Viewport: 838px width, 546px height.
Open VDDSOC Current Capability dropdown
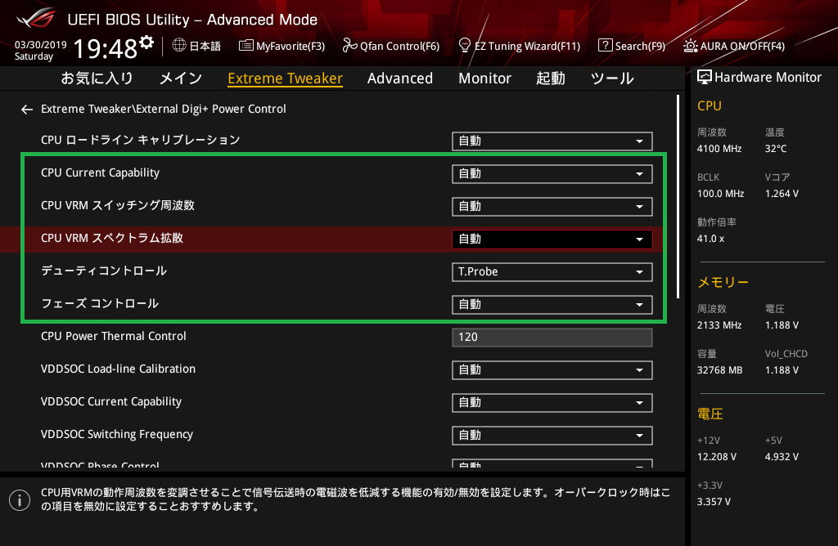click(x=552, y=402)
